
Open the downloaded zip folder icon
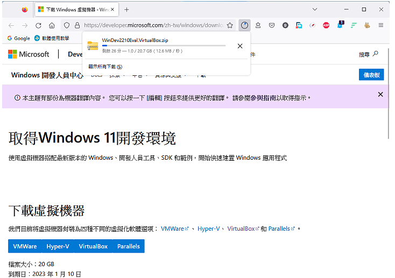(x=93, y=46)
